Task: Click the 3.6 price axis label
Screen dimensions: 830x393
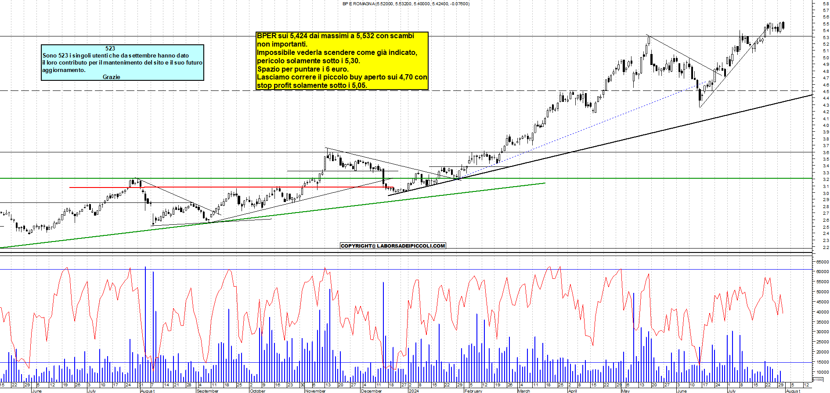Action: [826, 153]
